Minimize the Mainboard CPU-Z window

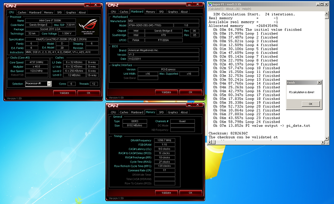(189, 4)
